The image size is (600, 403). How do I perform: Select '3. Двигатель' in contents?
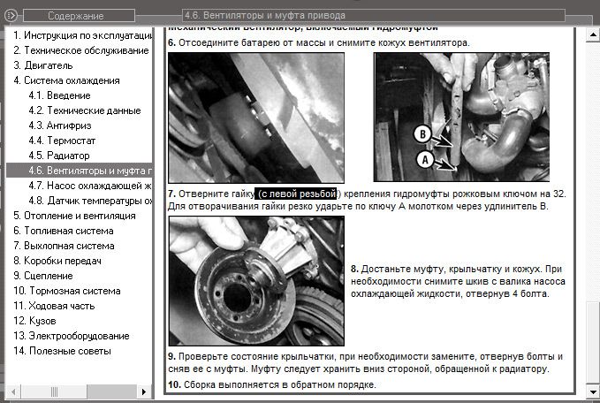point(42,65)
